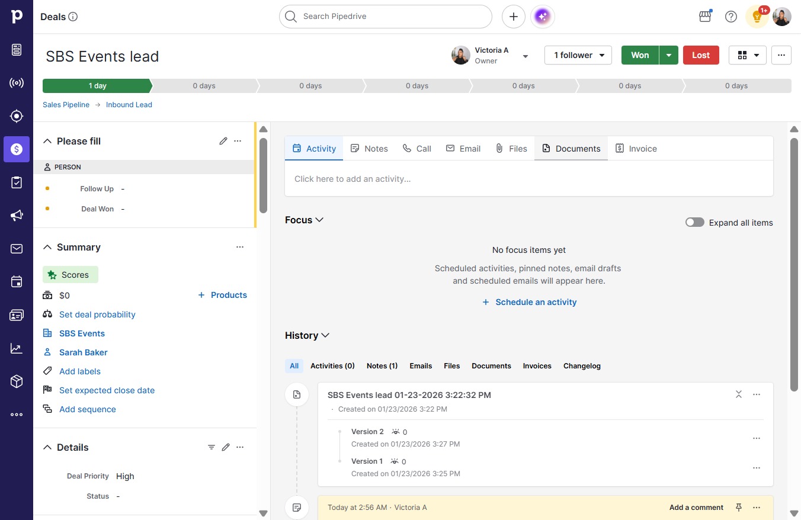801x520 pixels.
Task: Open Summary section more options menu
Action: pyautogui.click(x=240, y=247)
